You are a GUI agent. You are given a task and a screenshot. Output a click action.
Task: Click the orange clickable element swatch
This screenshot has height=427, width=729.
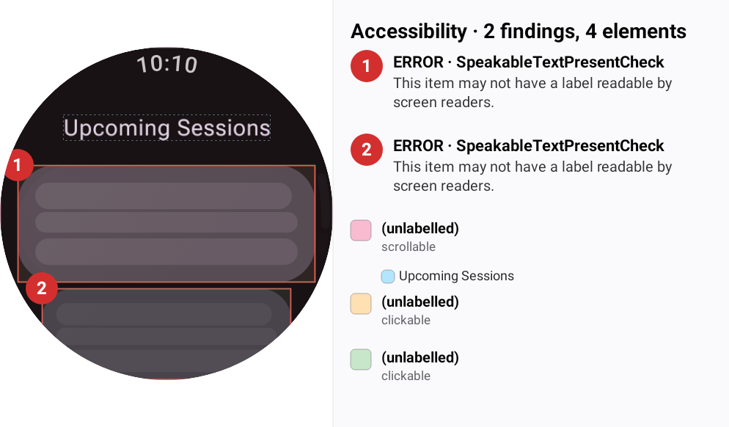361,304
